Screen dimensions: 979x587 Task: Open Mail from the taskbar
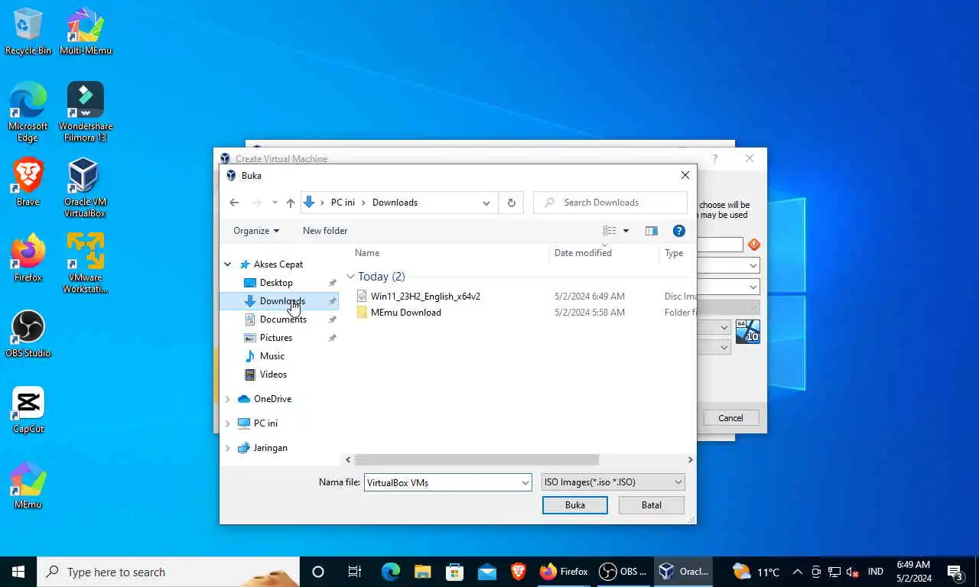(x=487, y=572)
